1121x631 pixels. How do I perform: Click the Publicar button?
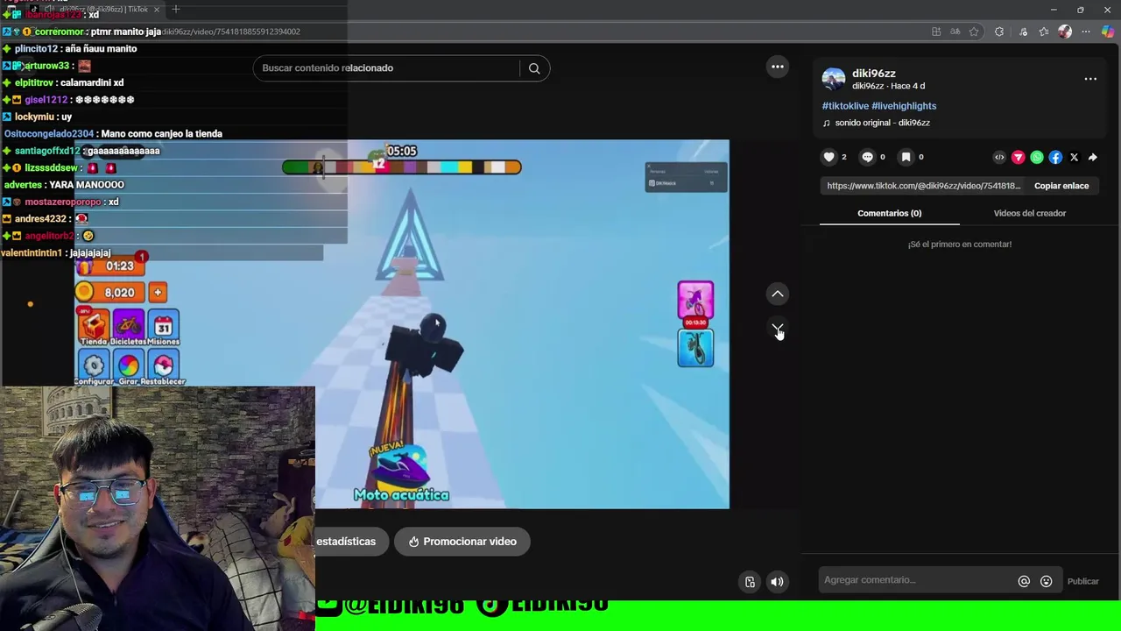tap(1082, 581)
